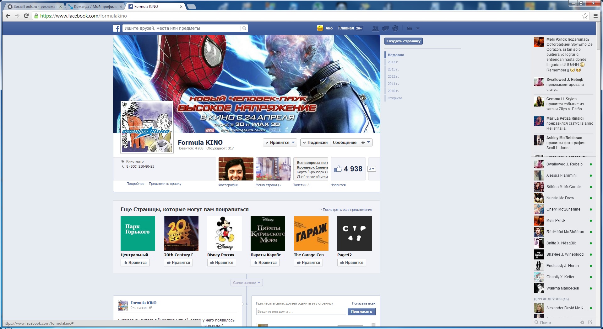The width and height of the screenshot is (603, 329).
Task: Open notifications globe icon
Action: (x=395, y=28)
